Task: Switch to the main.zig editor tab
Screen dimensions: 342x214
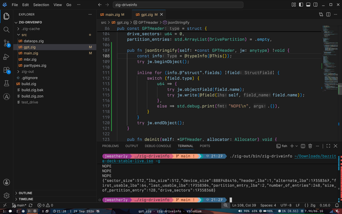Action: coord(112,14)
